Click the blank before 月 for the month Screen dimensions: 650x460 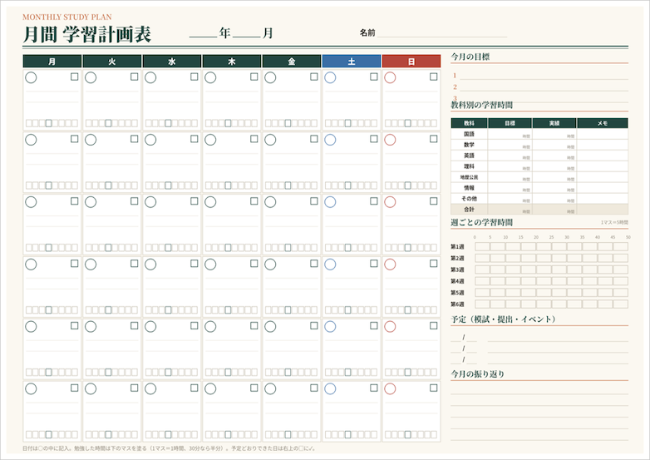[247, 33]
